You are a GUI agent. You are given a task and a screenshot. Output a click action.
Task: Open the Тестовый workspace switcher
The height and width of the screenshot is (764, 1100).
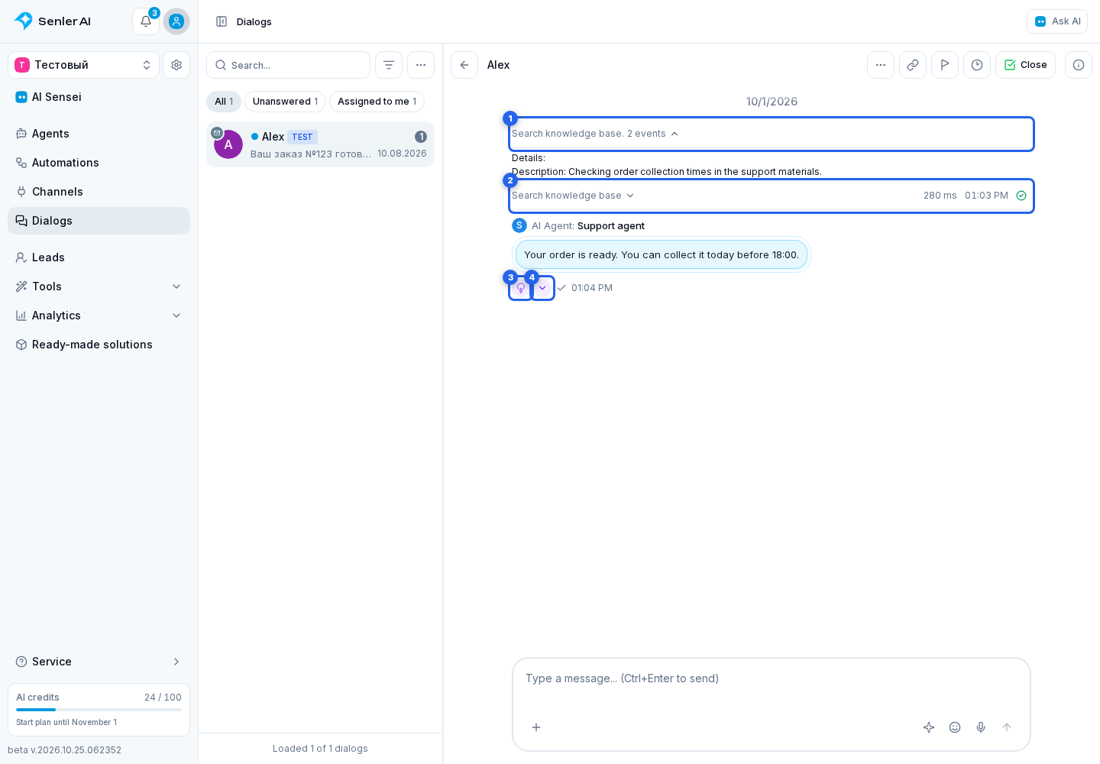83,65
